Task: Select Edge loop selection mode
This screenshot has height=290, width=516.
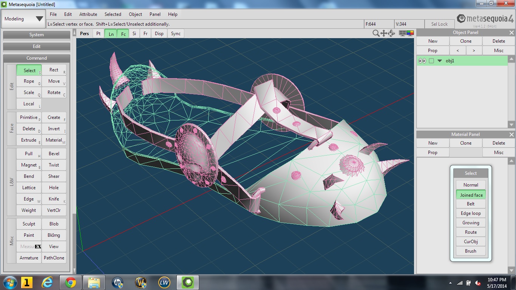Action: pos(471,213)
